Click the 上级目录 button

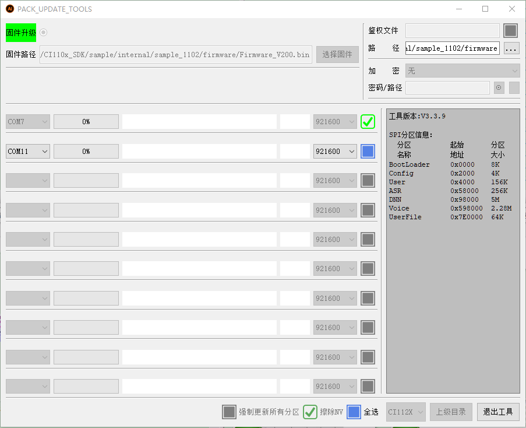tap(451, 412)
